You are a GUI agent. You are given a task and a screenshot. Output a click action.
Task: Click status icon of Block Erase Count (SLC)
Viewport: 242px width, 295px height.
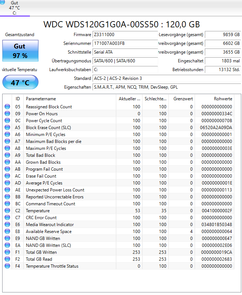pyautogui.click(x=7, y=128)
